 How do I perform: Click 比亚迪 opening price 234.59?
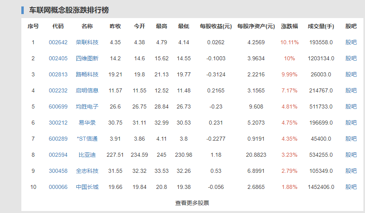(139, 155)
